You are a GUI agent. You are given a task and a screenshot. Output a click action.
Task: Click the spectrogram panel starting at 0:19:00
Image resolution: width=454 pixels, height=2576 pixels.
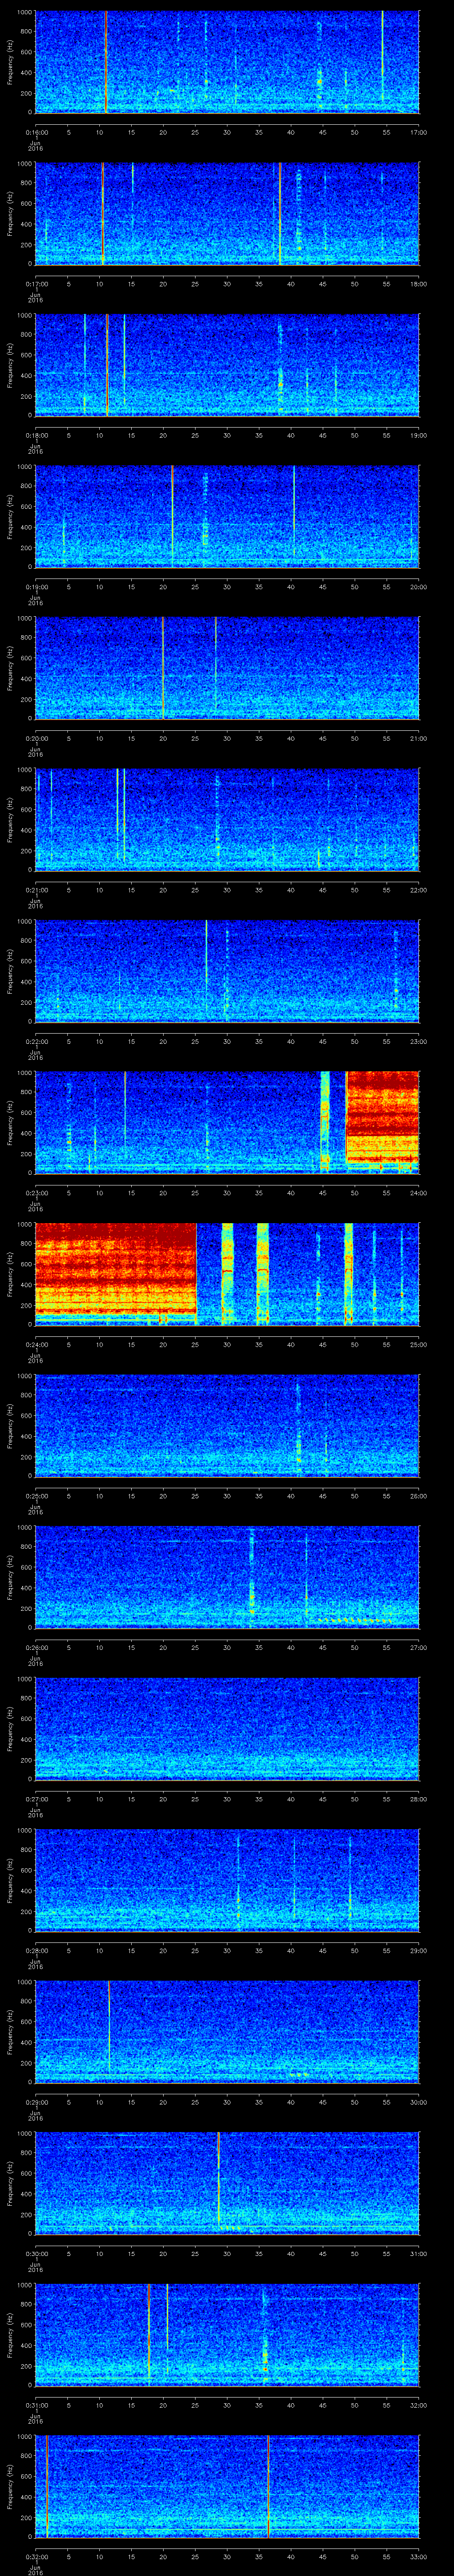[227, 516]
